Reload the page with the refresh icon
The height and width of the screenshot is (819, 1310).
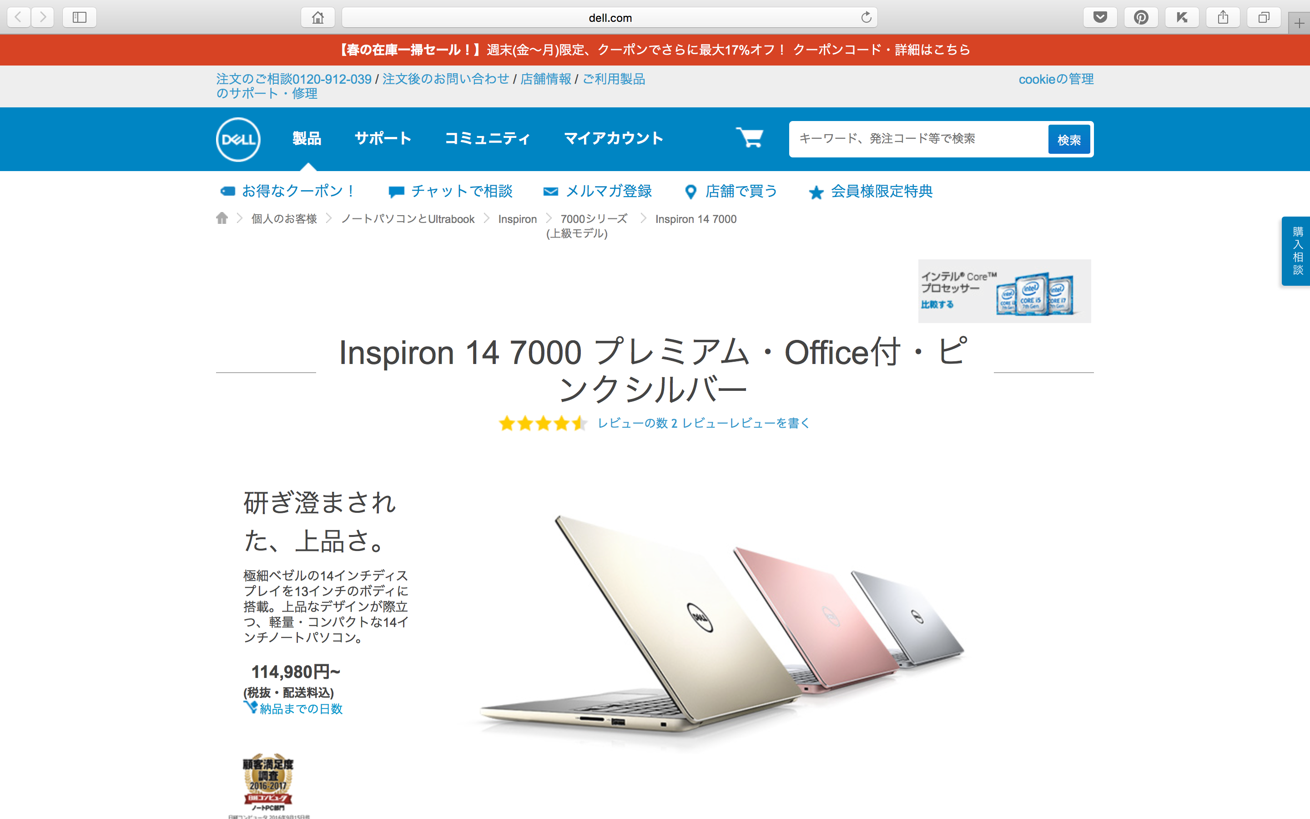tap(866, 17)
